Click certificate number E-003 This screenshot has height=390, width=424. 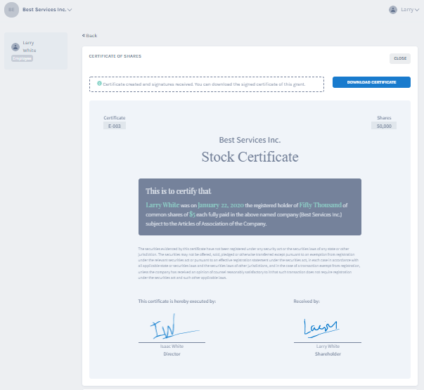click(x=115, y=126)
